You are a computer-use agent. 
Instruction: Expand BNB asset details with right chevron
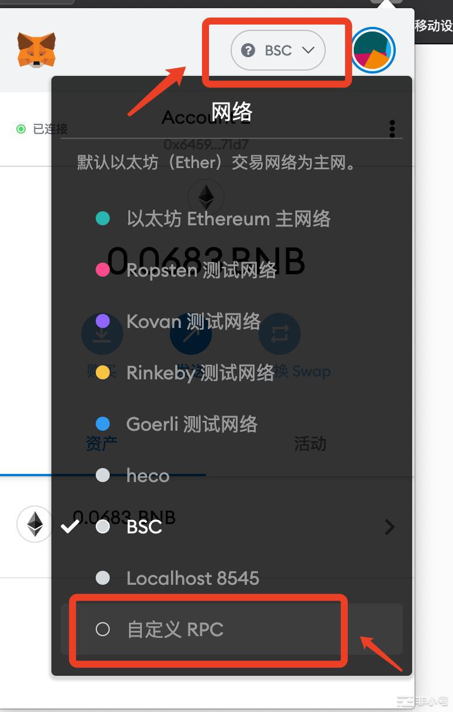[x=390, y=527]
